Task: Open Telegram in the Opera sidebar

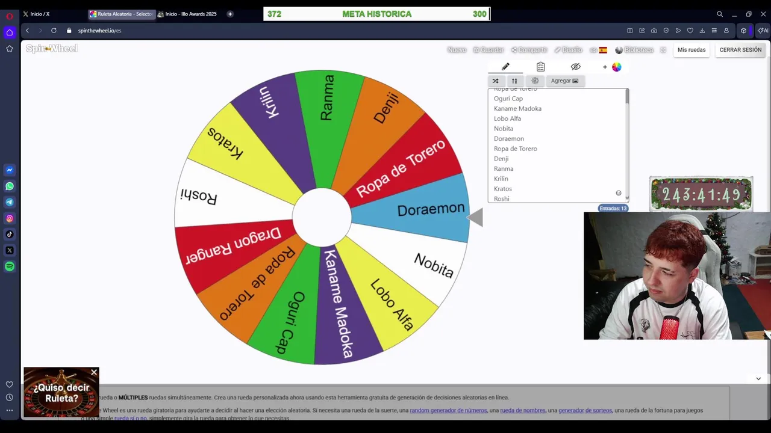Action: (x=10, y=202)
